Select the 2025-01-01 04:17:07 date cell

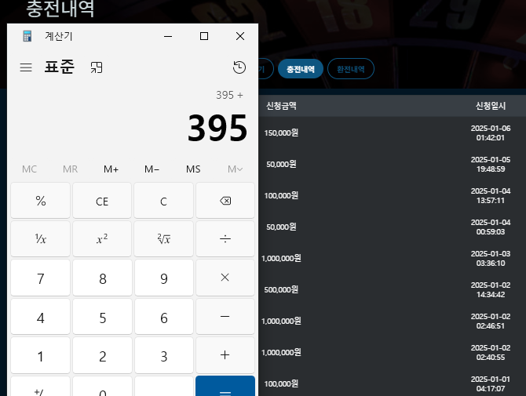491,384
